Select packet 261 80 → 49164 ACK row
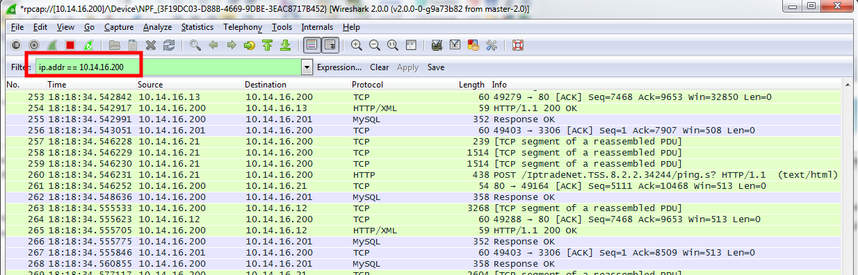This screenshot has height=275, width=858. (423, 186)
